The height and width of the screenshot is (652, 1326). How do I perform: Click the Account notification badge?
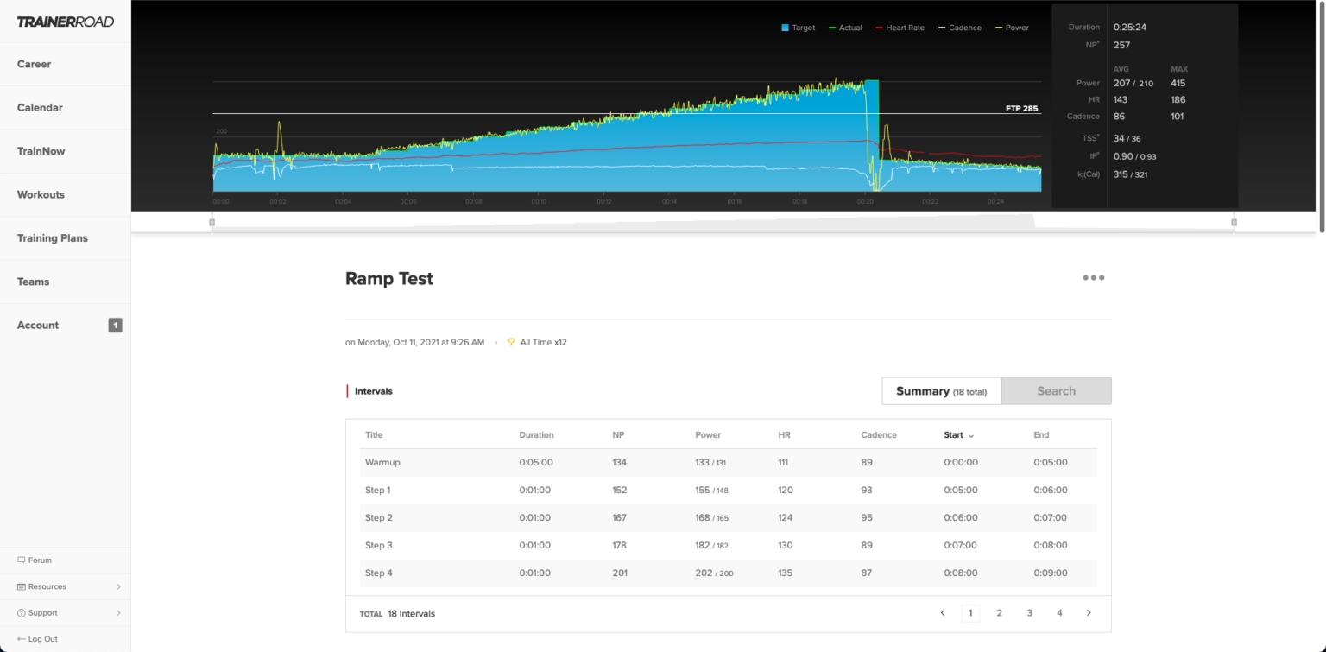[x=115, y=326]
